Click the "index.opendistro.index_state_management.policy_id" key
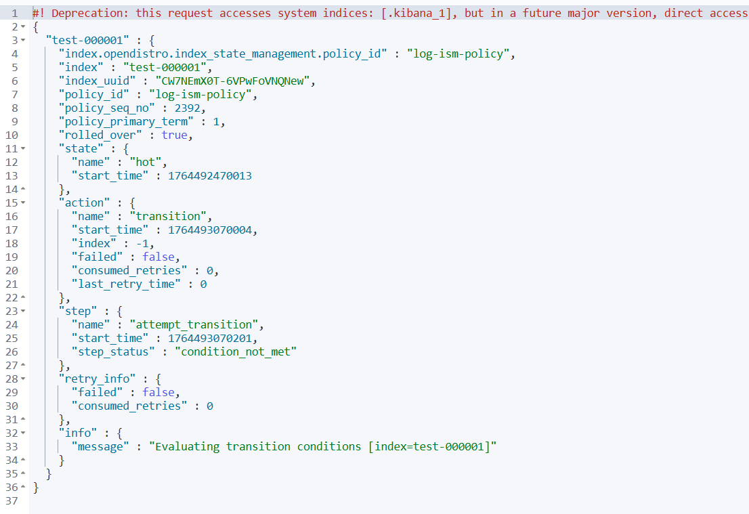 223,54
